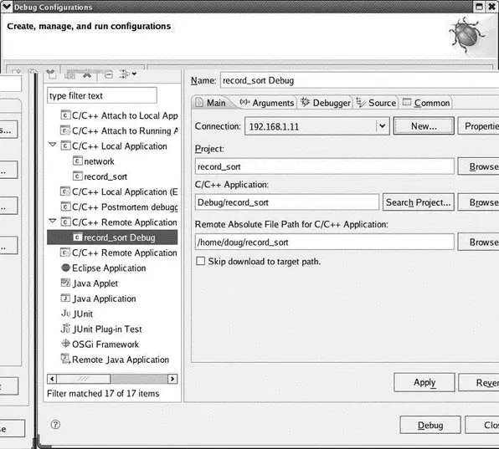Switch to the Main tab

click(x=211, y=103)
